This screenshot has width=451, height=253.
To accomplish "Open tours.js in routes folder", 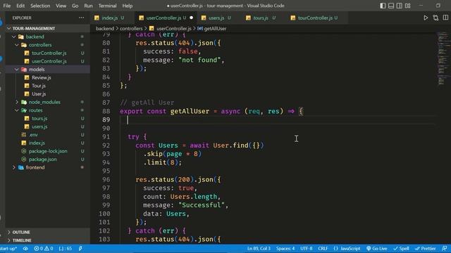I will coord(39,119).
